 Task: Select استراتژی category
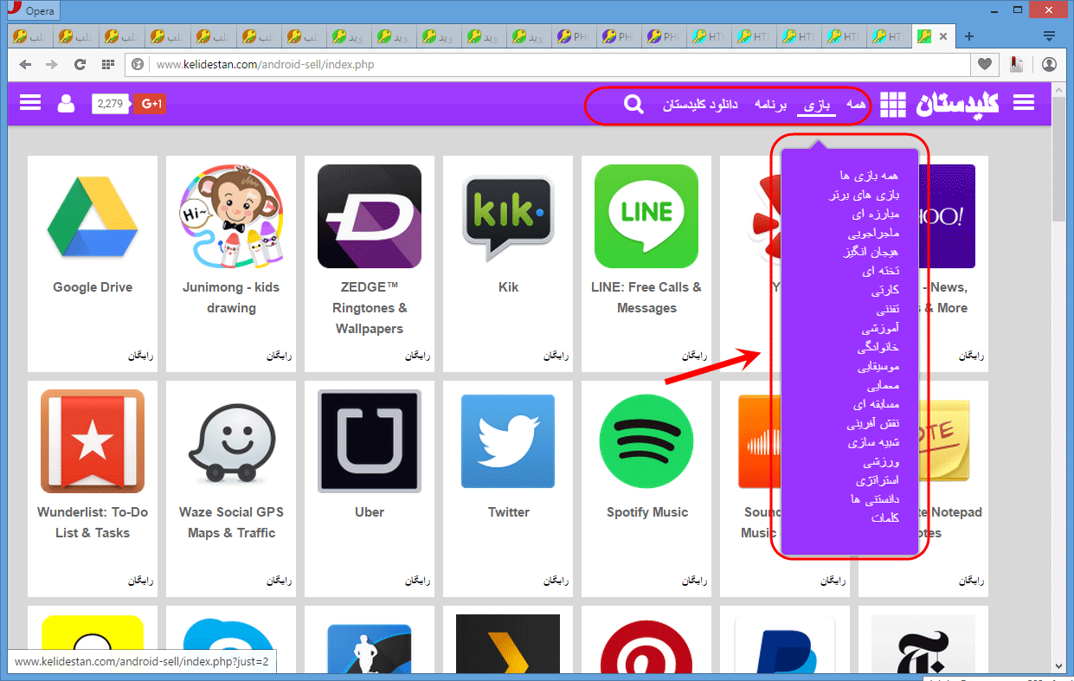878,480
